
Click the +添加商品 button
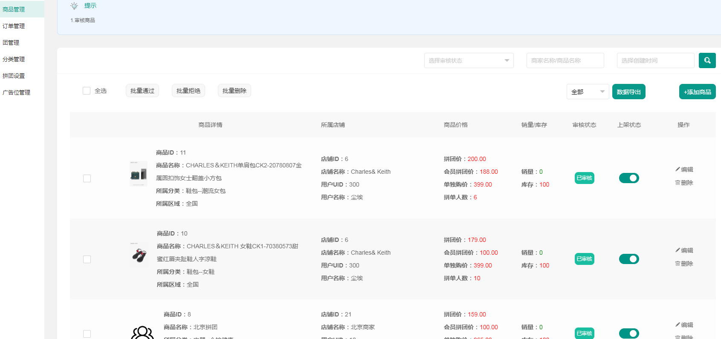tap(697, 92)
